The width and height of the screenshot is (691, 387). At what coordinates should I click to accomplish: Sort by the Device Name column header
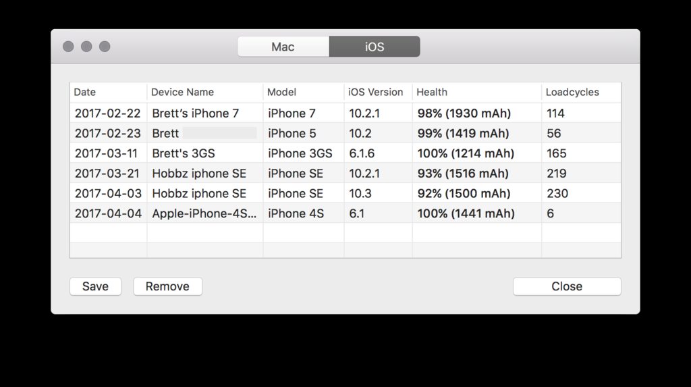(205, 93)
